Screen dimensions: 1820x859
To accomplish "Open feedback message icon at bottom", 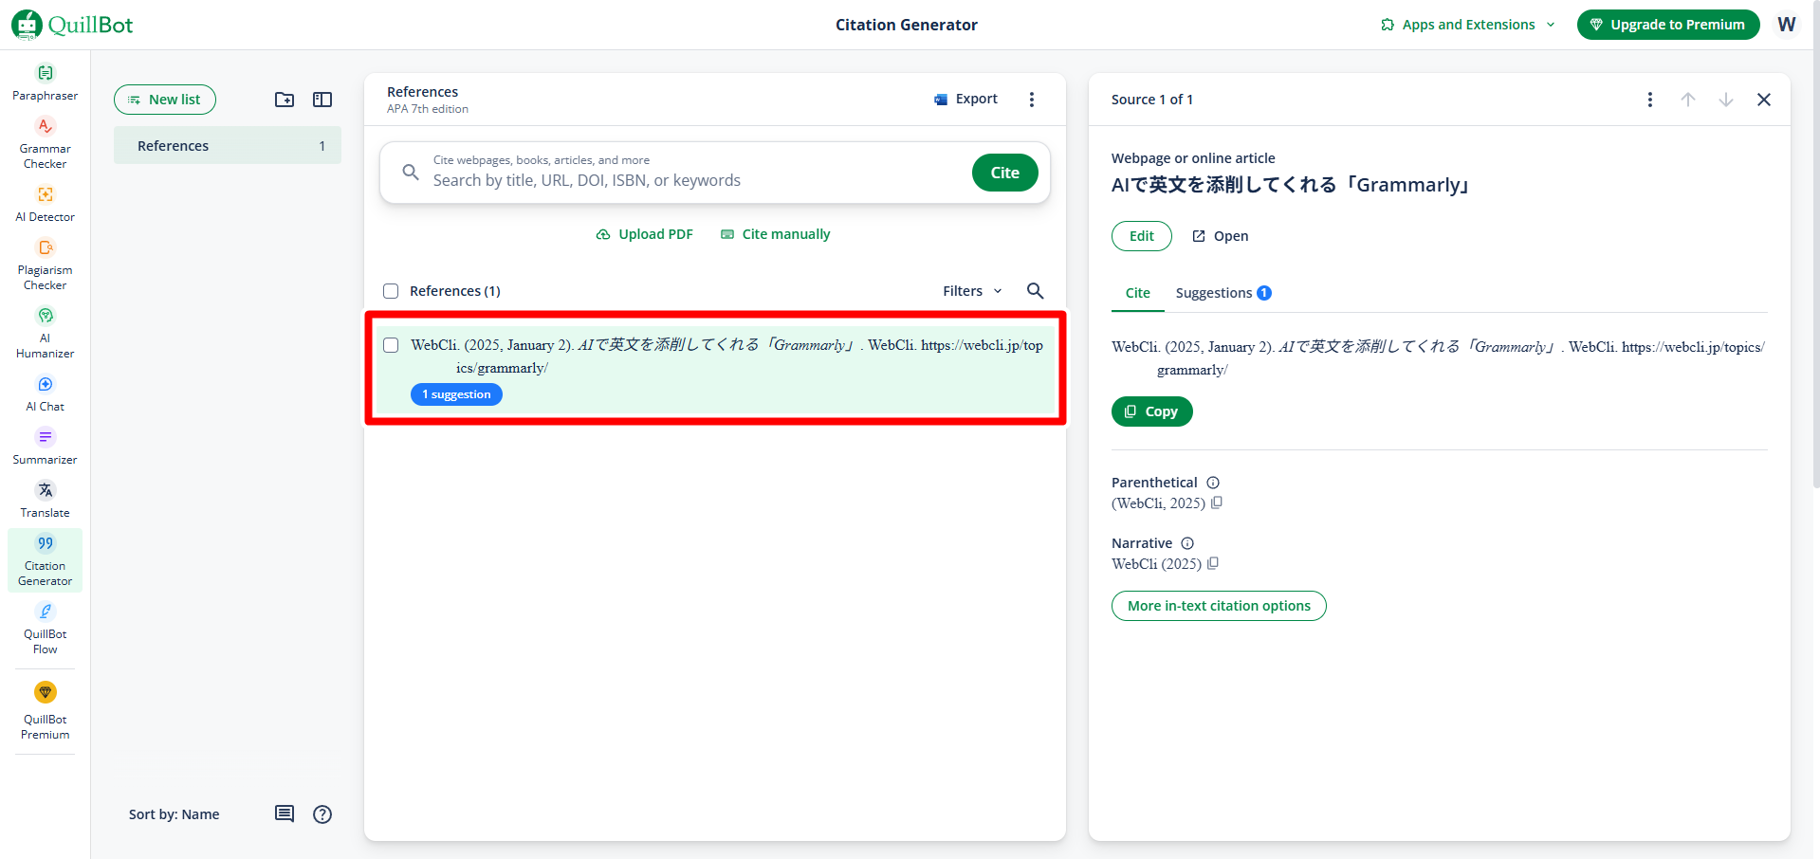I will click(x=285, y=813).
